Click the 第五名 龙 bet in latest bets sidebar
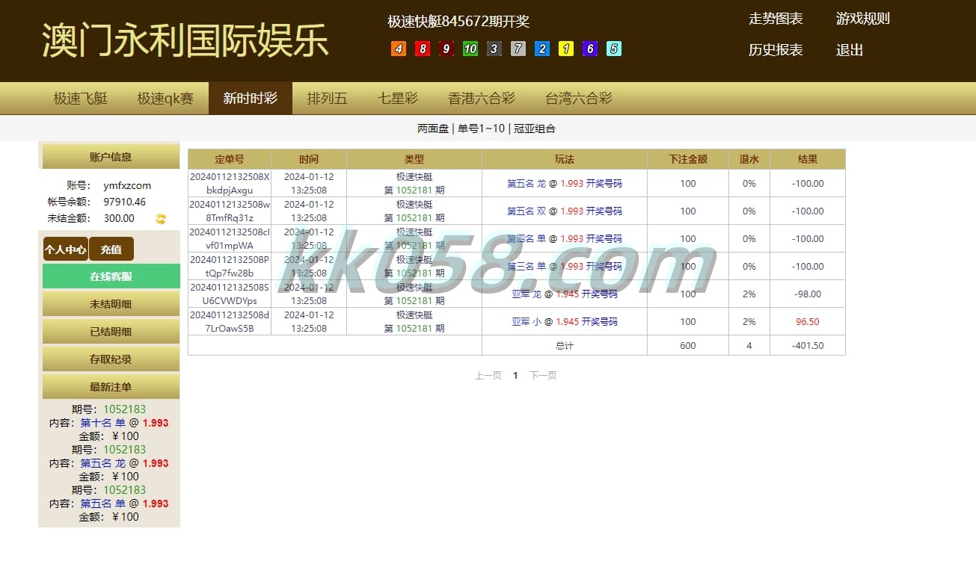 103,463
